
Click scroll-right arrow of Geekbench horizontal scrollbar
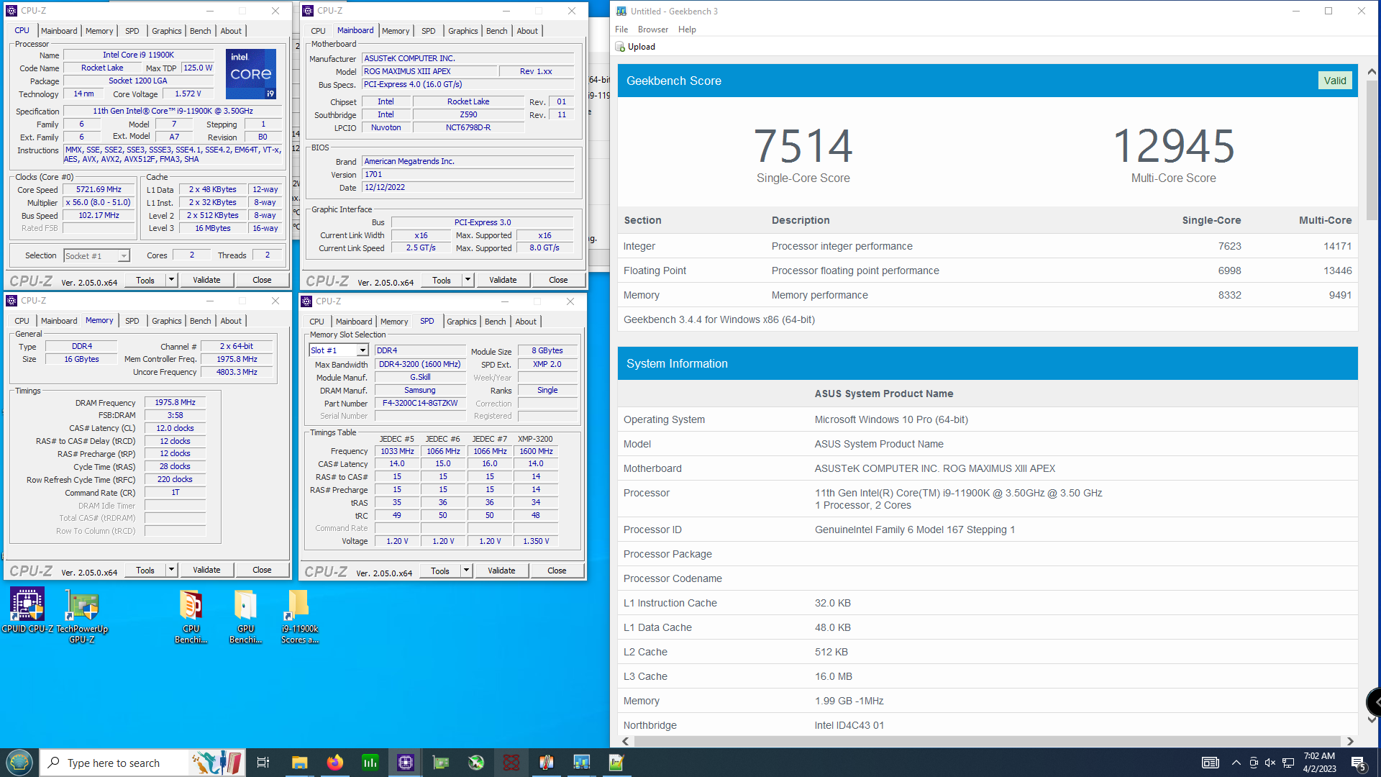click(x=1350, y=741)
